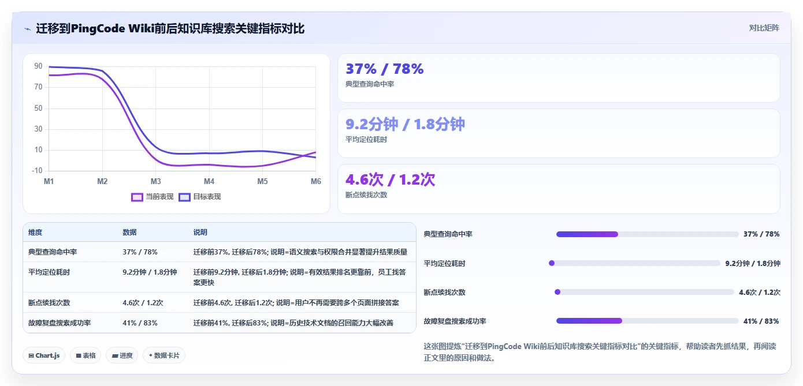Click the M1 label on the chart axis
The width and height of the screenshot is (803, 386).
[x=49, y=182]
